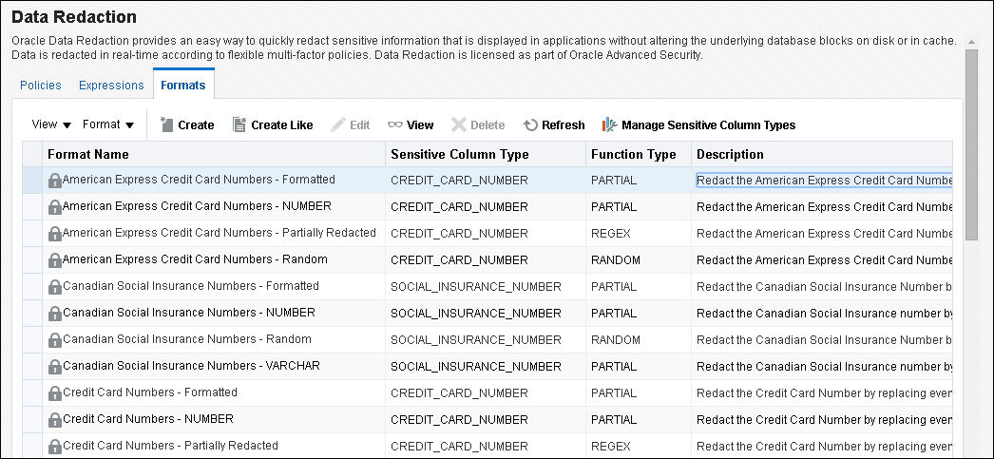Viewport: 994px width, 459px height.
Task: Switch to the Policies tab
Action: [x=41, y=86]
